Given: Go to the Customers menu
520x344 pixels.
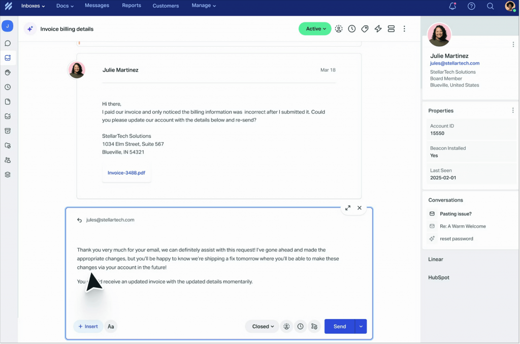Looking at the screenshot, I should (166, 6).
